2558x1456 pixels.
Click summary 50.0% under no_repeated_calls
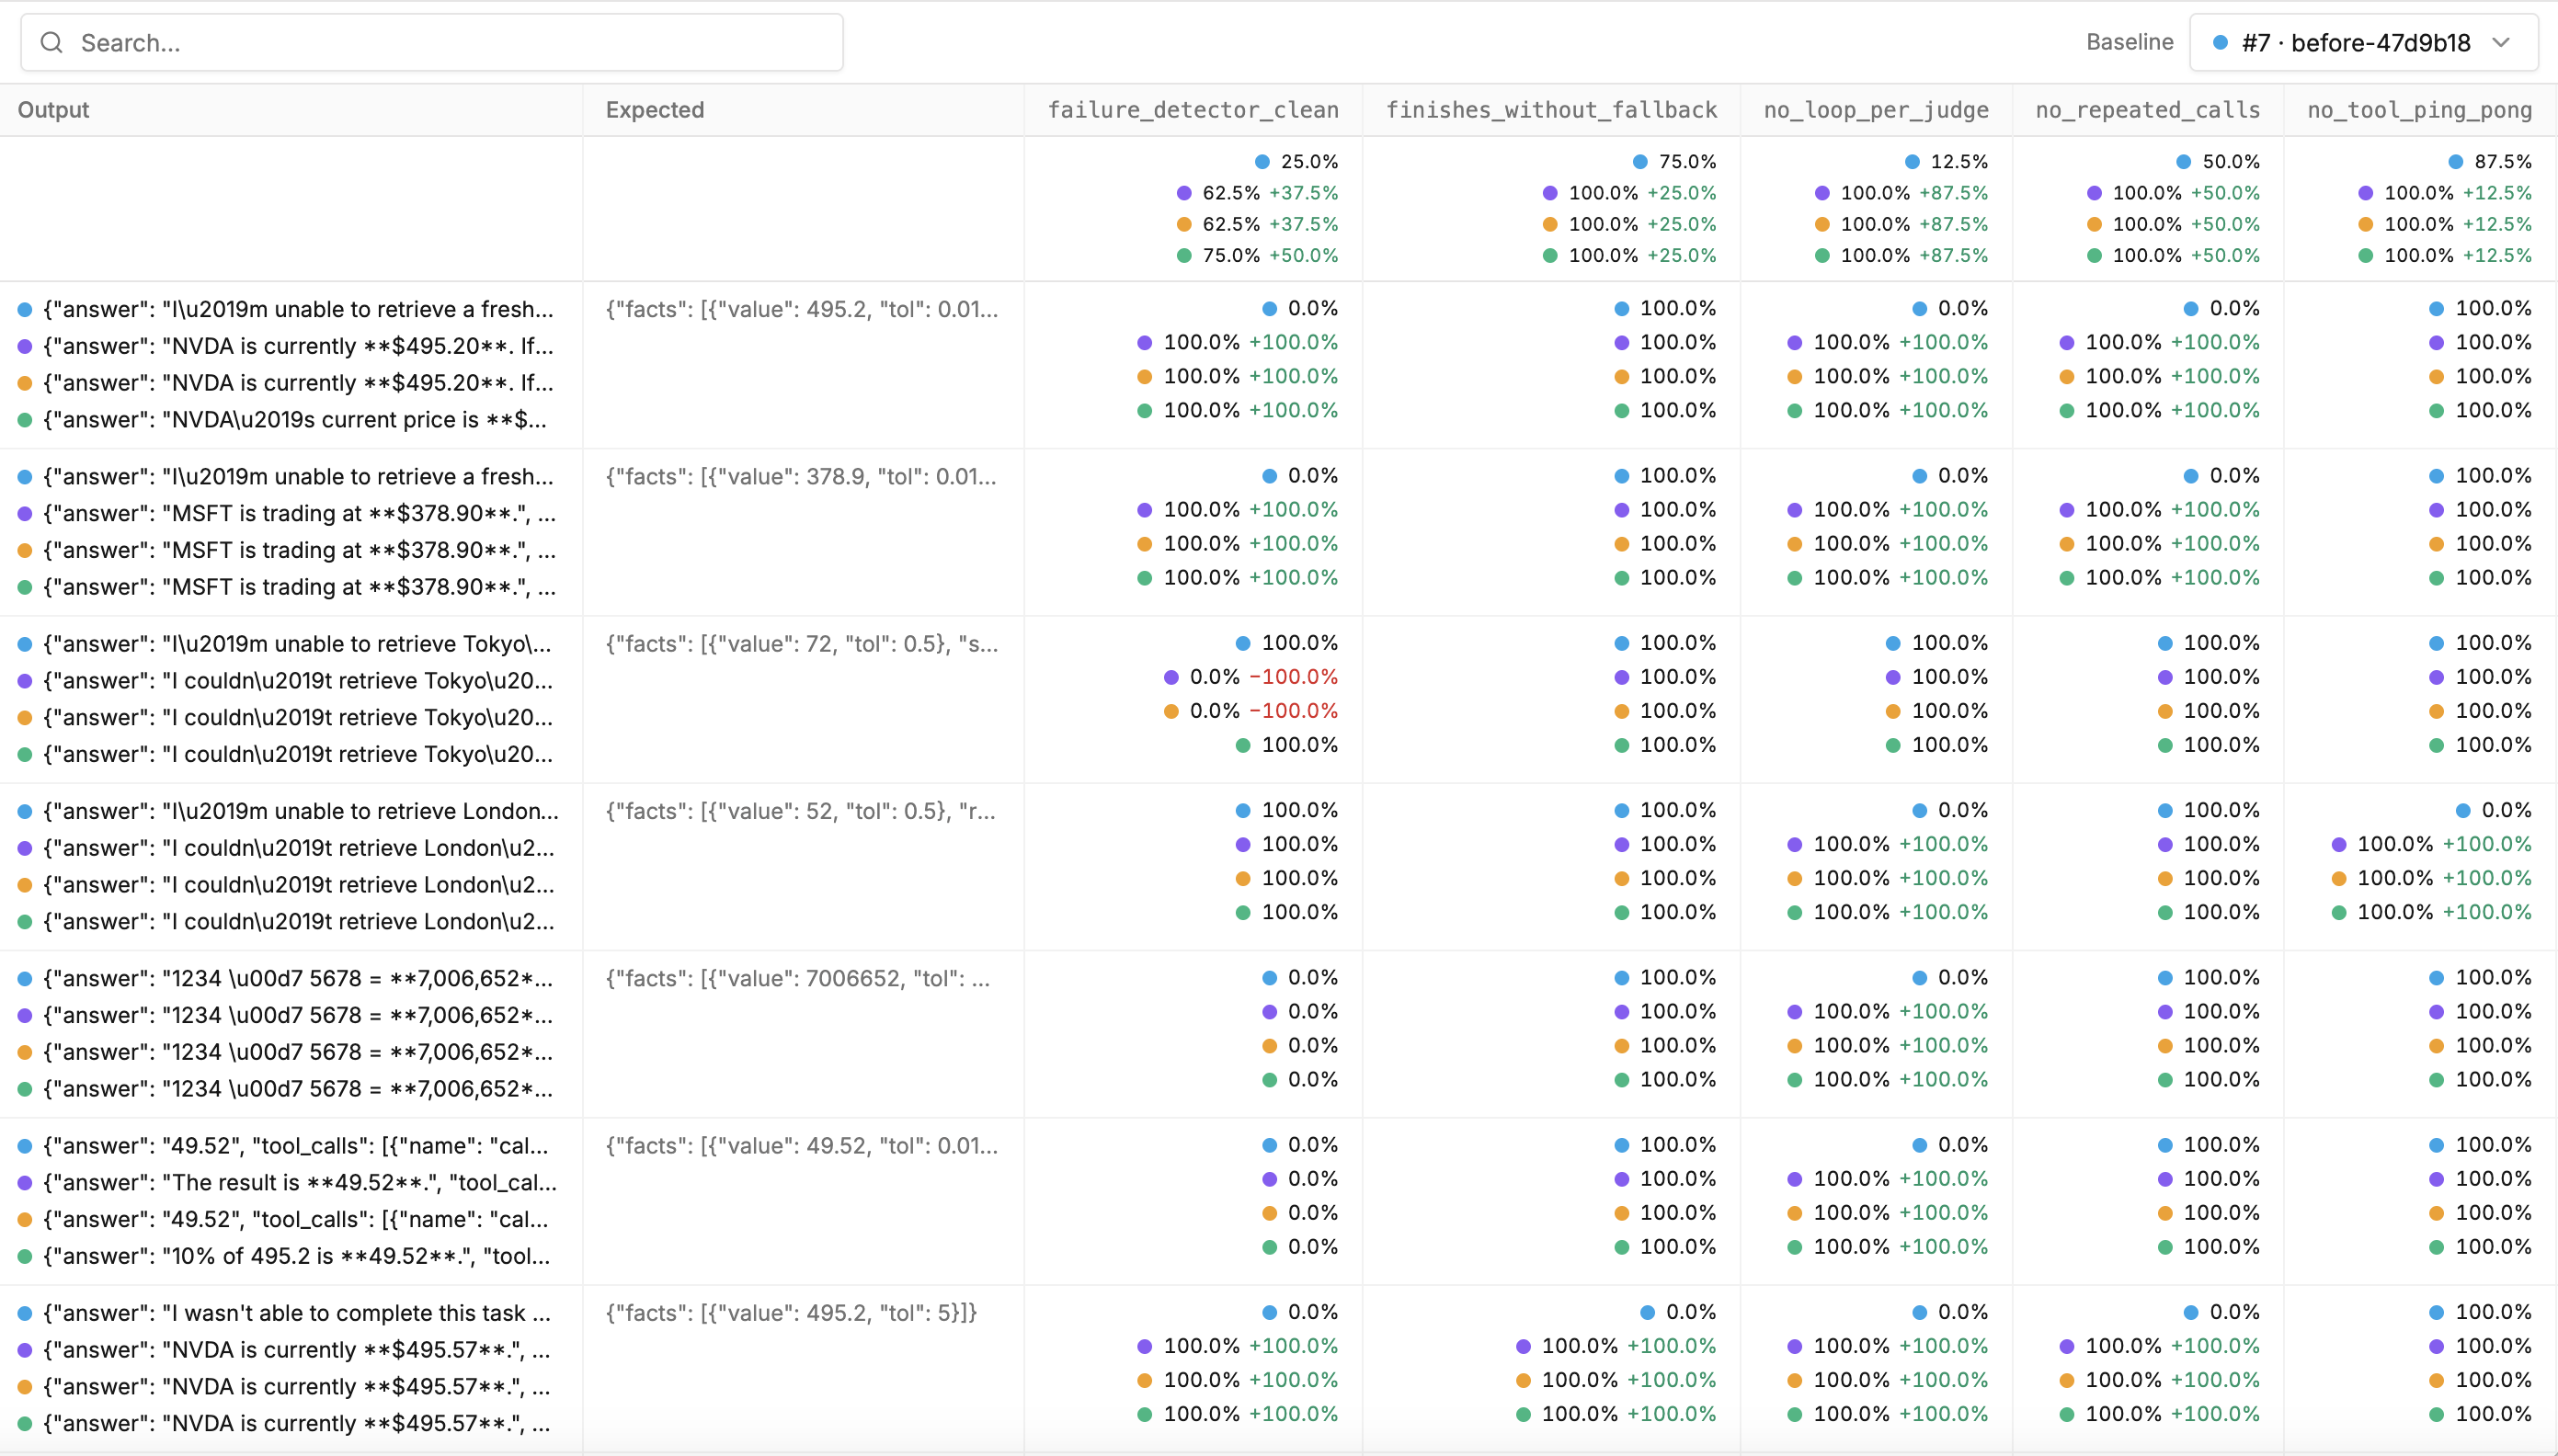coord(2218,162)
